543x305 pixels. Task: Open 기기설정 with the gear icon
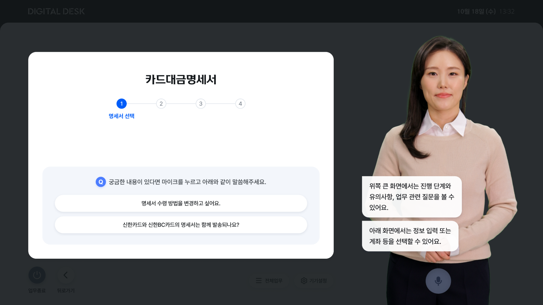pos(314,281)
